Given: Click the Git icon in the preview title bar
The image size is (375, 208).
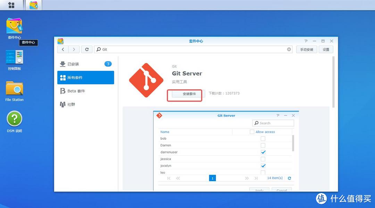Looking at the screenshot, I should tap(159, 115).
